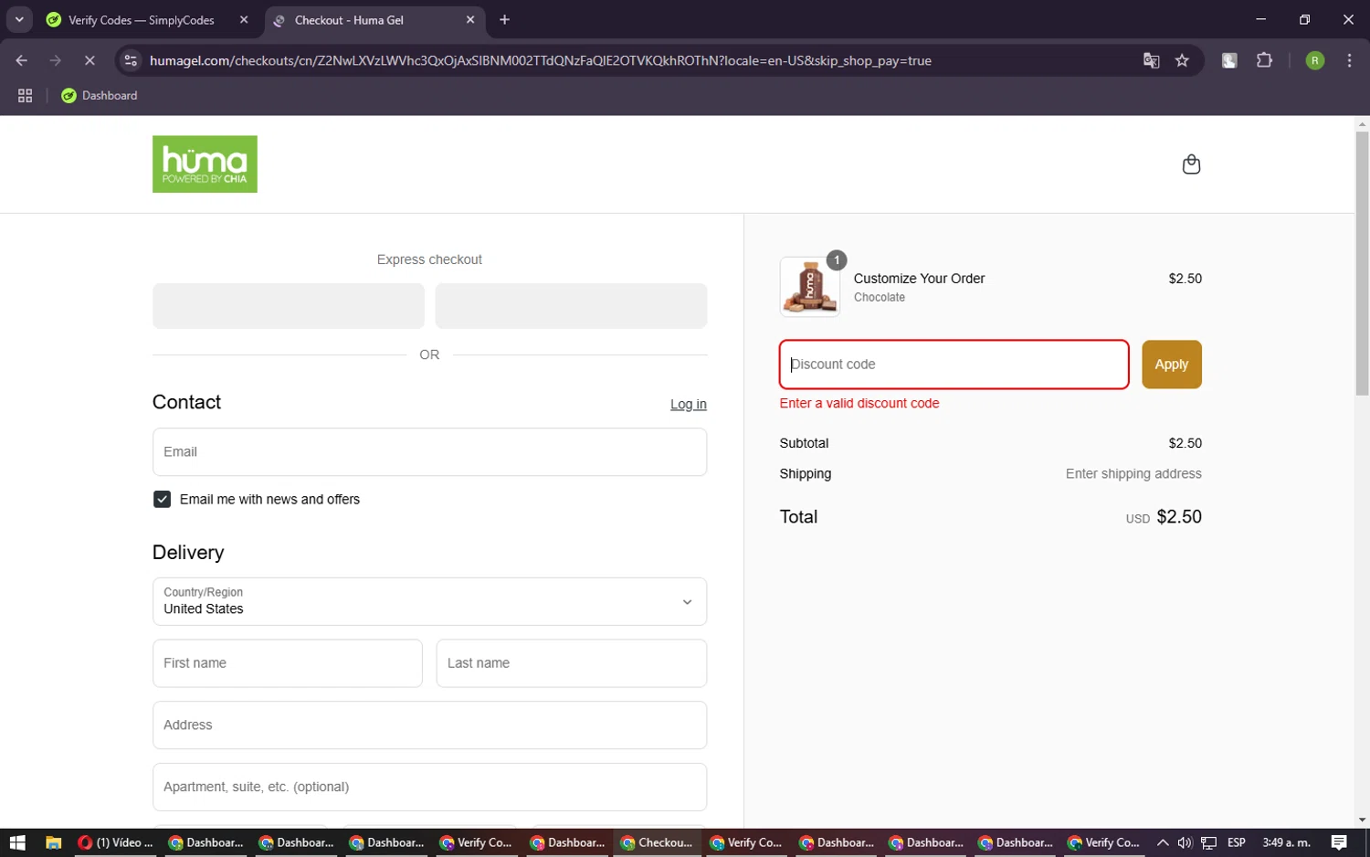
Task: Open network settings tray icon
Action: pyautogui.click(x=1208, y=842)
